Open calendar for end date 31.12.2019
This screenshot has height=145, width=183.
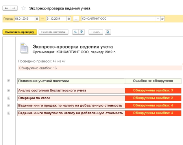tap(68, 19)
